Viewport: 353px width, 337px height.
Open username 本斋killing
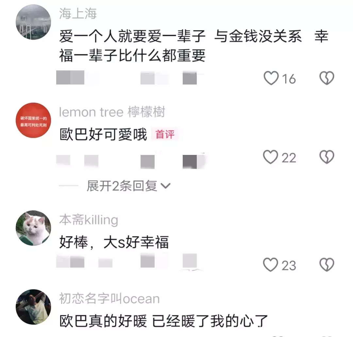pos(89,220)
